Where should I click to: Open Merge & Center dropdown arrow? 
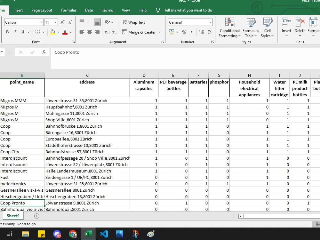pos(160,32)
